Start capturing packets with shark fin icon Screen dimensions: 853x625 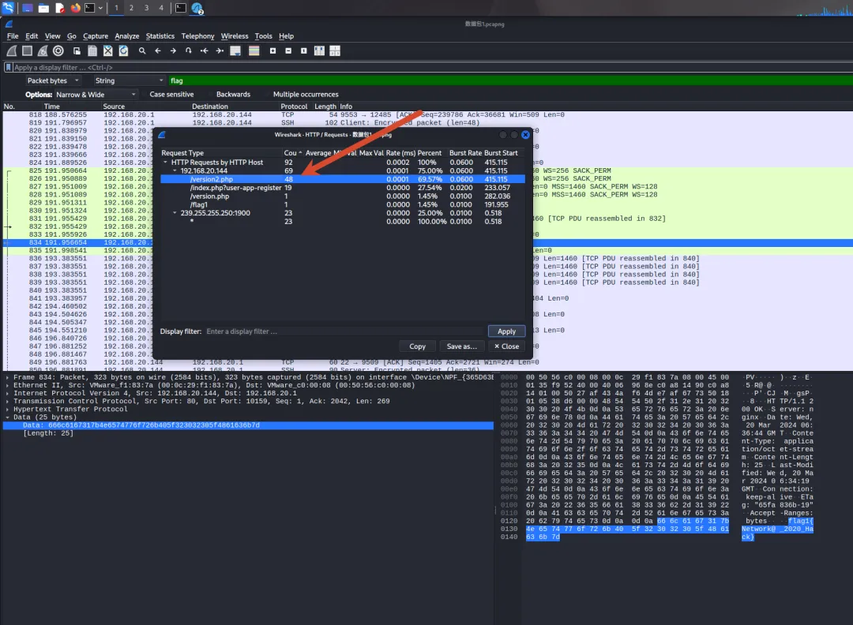[x=11, y=51]
